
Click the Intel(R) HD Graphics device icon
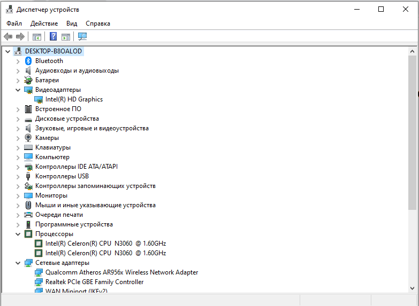pyautogui.click(x=39, y=99)
